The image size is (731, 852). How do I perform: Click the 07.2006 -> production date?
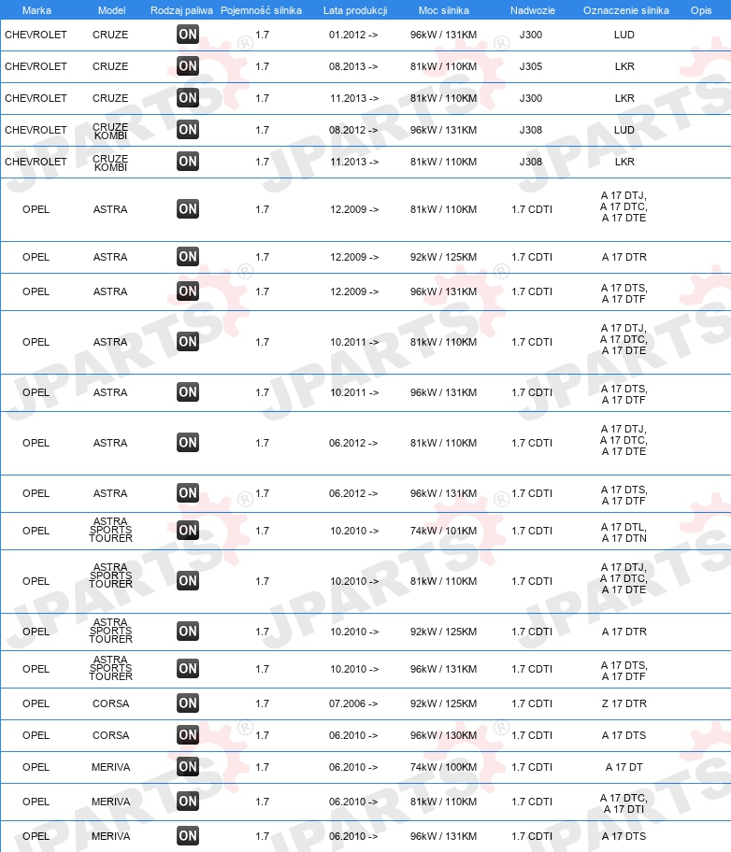click(353, 703)
